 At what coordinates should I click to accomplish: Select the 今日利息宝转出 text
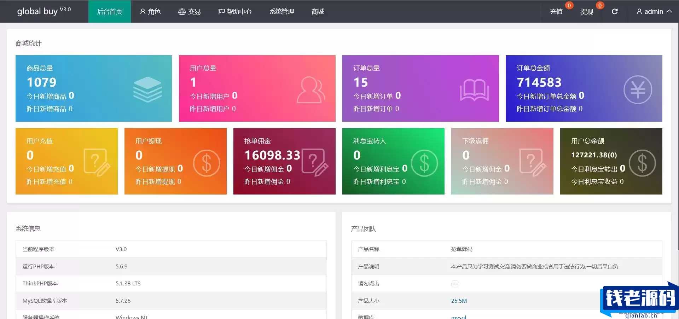[594, 169]
